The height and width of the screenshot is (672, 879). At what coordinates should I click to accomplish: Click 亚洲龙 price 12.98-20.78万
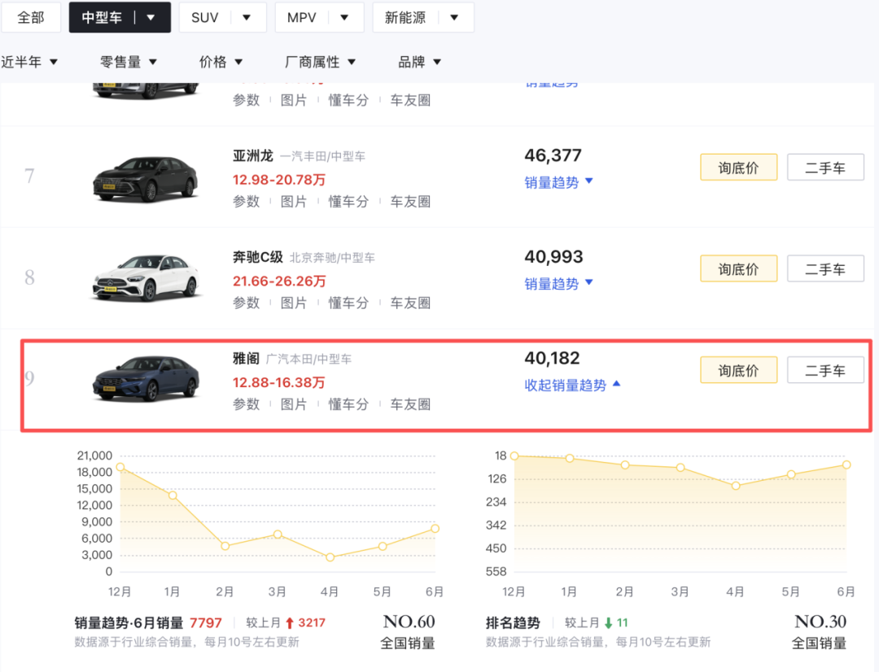279,180
